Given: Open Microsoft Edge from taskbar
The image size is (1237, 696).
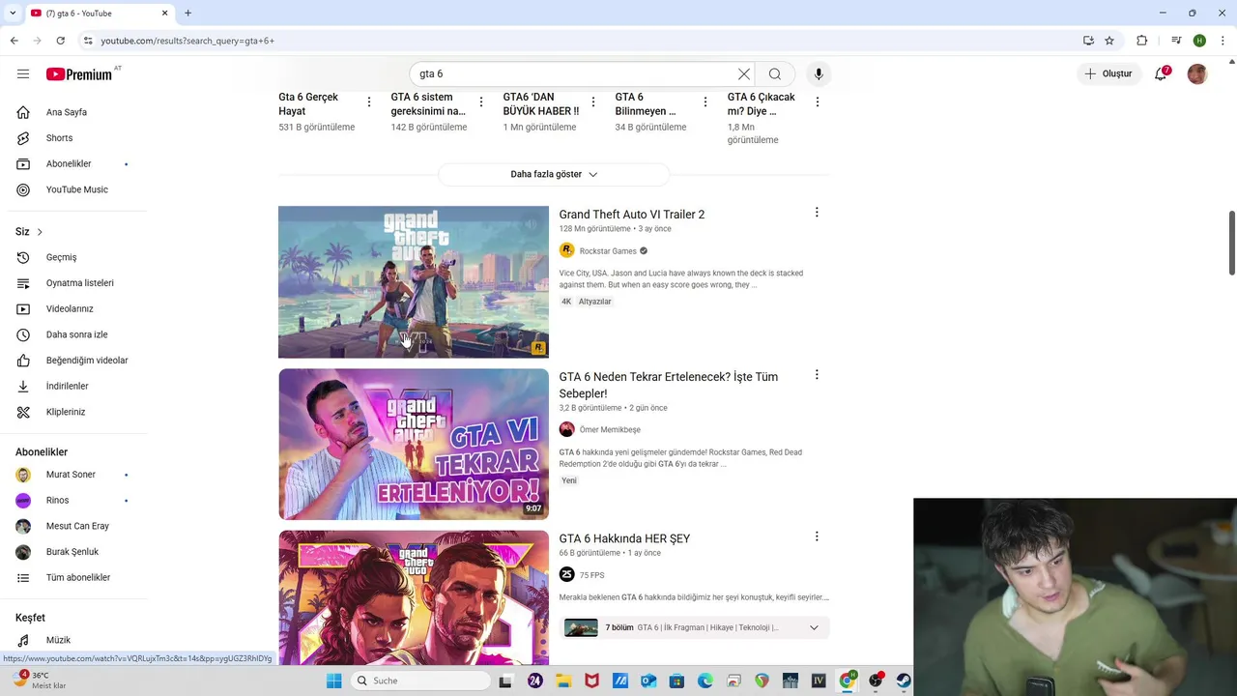Looking at the screenshot, I should click(x=705, y=681).
